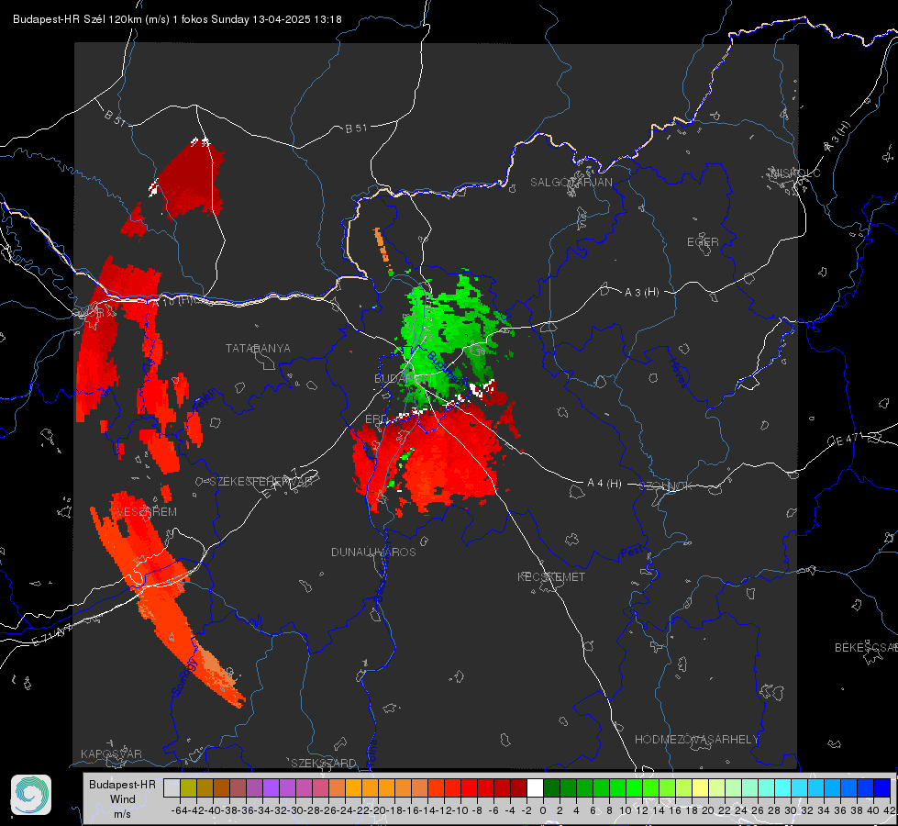Pick the yellow swatch between 18 and 20

tap(701, 788)
